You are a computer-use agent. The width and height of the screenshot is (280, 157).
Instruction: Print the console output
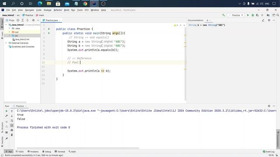[12, 130]
